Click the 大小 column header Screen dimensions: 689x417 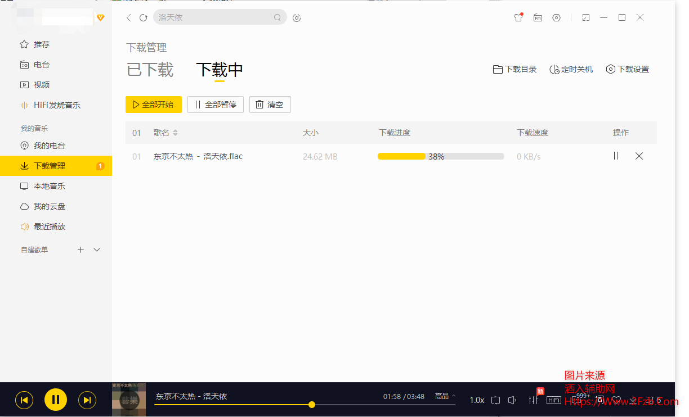coord(311,133)
